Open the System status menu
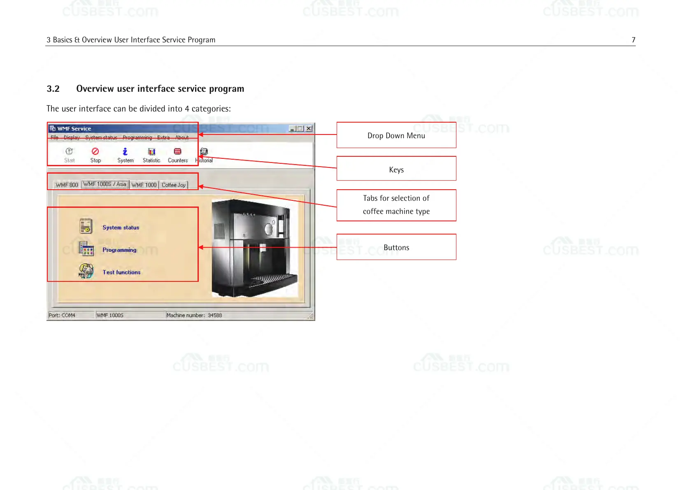The width and height of the screenshot is (693, 490). point(101,137)
